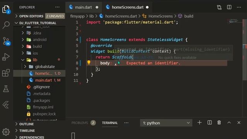Open the Flutter sidebar view
The width and height of the screenshot is (247, 139).
pos(6,105)
